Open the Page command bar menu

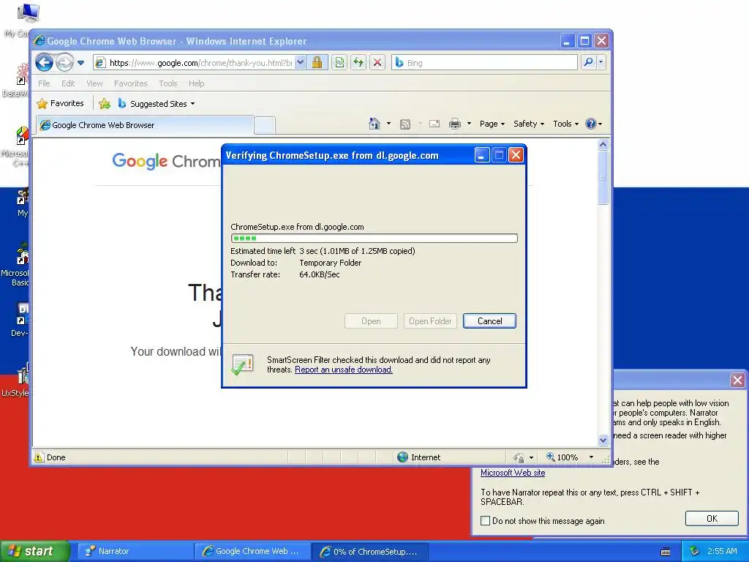coord(492,124)
